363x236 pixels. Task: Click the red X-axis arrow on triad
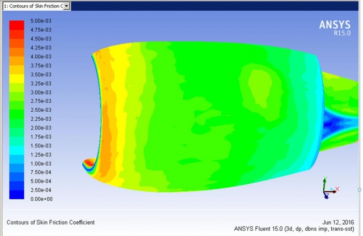point(336,189)
